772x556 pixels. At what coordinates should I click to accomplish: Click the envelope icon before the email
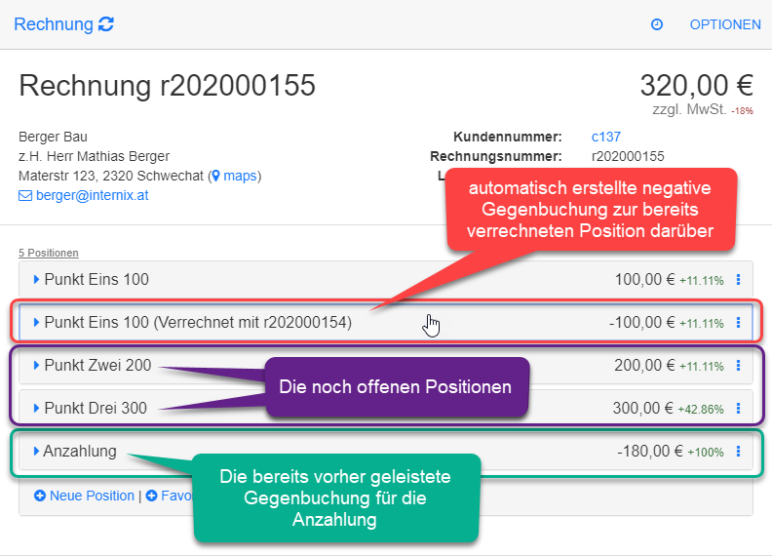(x=25, y=196)
